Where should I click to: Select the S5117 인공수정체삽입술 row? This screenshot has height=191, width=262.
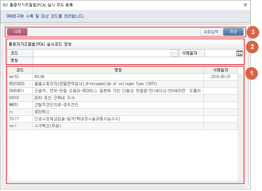coord(118,119)
